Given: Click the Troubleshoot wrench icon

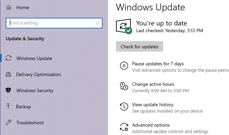Looking at the screenshot, I should (9, 123).
